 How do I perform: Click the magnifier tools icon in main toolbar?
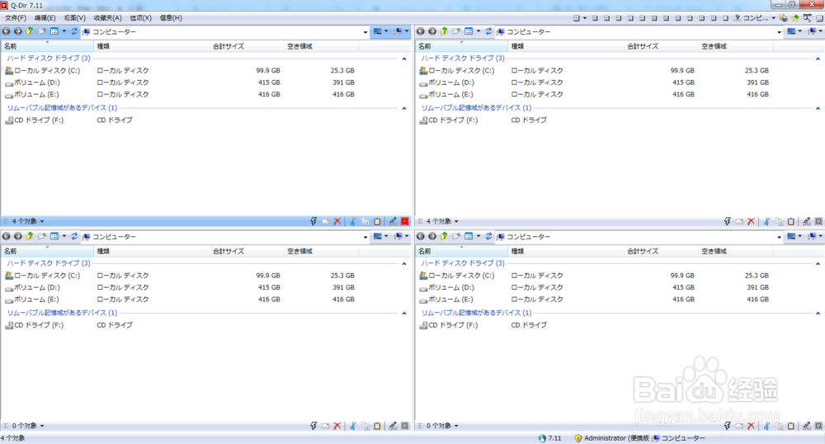807,18
